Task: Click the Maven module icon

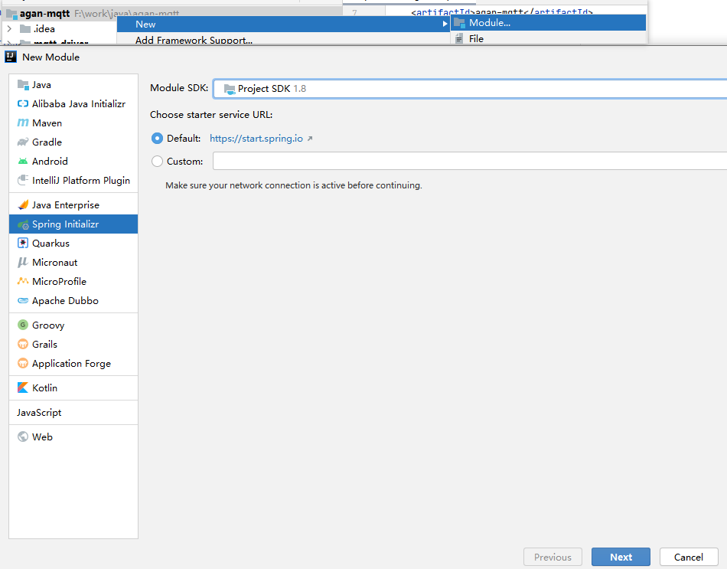Action: [23, 123]
